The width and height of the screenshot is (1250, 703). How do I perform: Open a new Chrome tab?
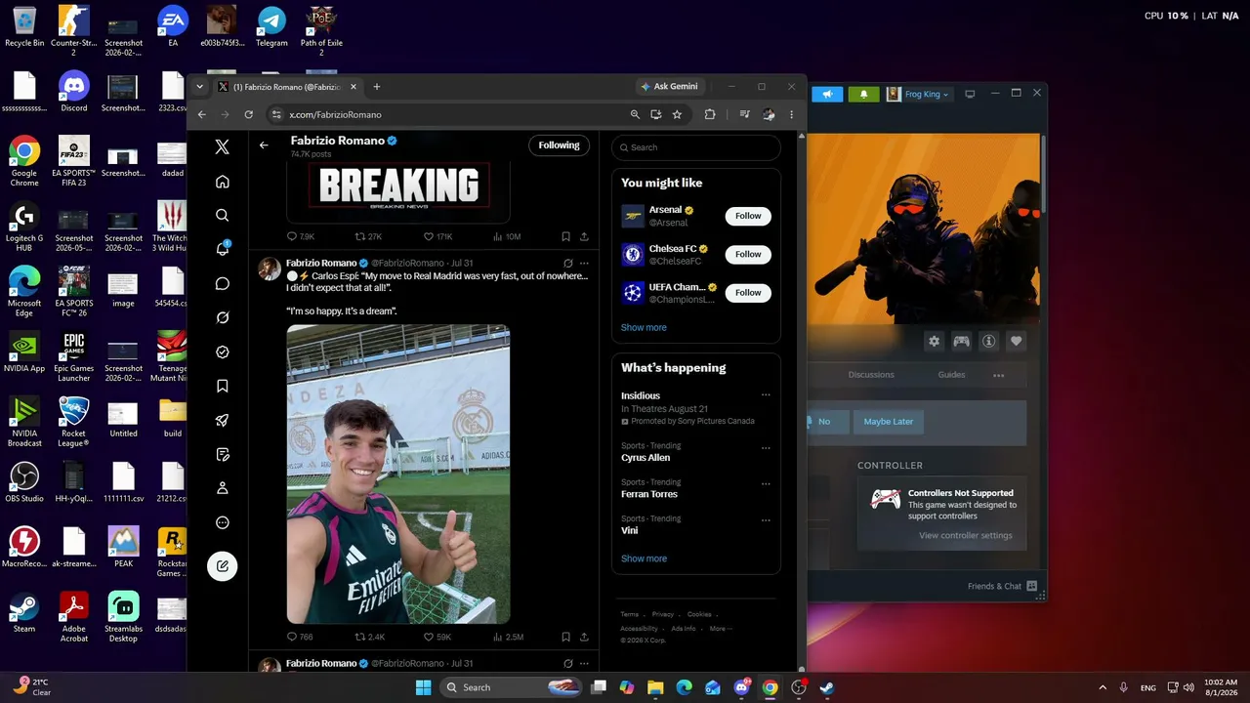point(377,87)
